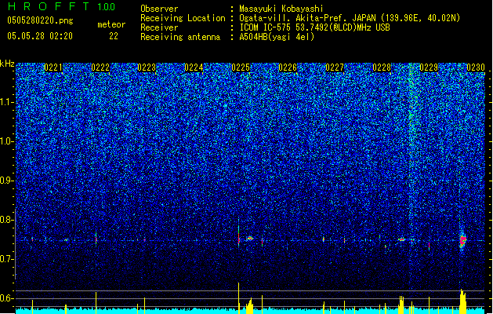The height and width of the screenshot is (314, 493).
Task: Click the 1.0 frequency axis label
Action: pos(6,141)
